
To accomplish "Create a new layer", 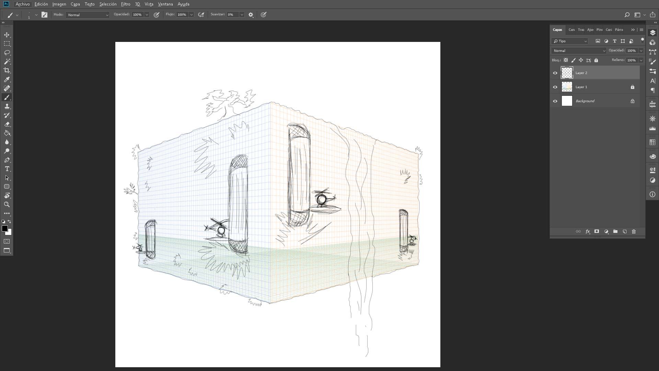I will pos(624,232).
